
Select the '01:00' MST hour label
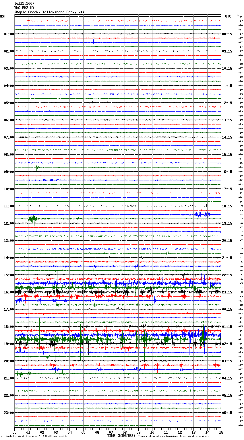[x=9, y=34]
